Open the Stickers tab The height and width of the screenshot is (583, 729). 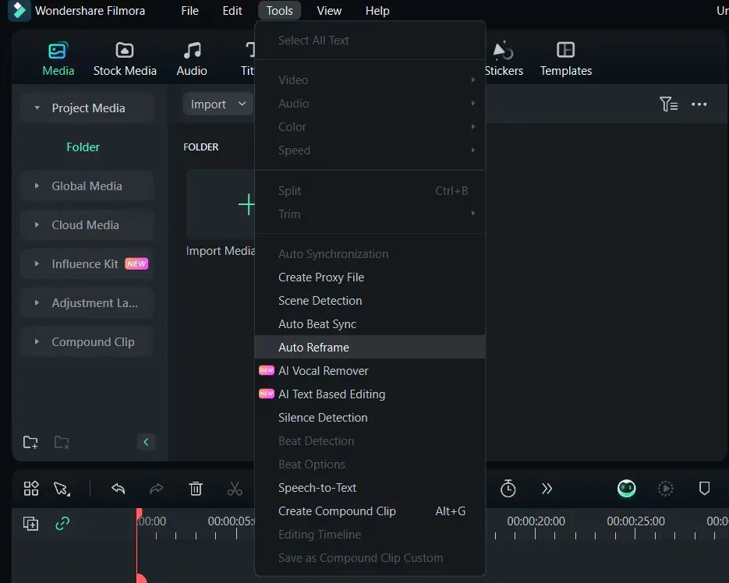[x=504, y=59]
